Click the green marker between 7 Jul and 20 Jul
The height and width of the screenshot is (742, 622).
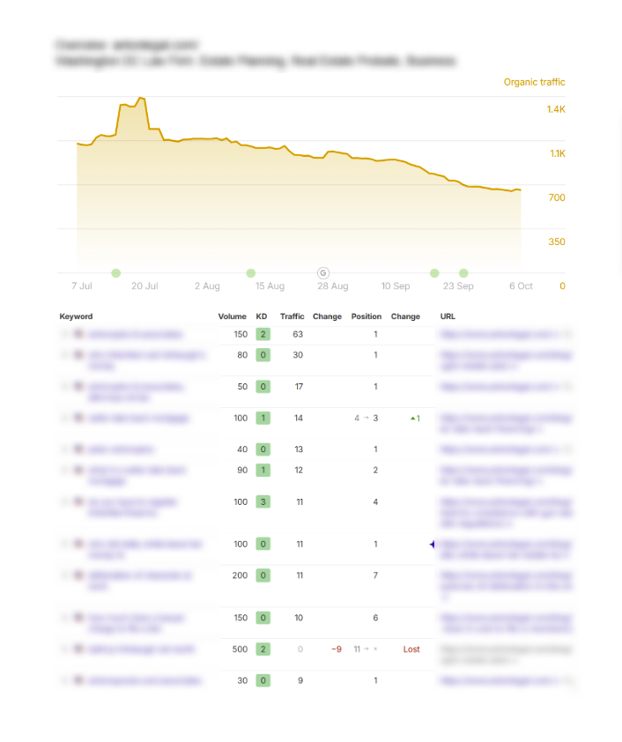[x=115, y=273]
